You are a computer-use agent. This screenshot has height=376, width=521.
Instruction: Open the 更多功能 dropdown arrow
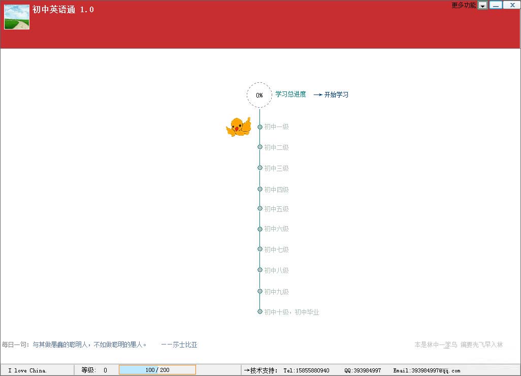[482, 5]
